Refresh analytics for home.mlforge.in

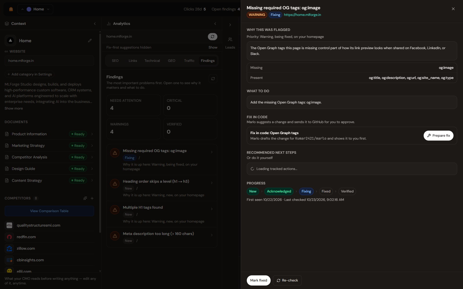coord(212,37)
